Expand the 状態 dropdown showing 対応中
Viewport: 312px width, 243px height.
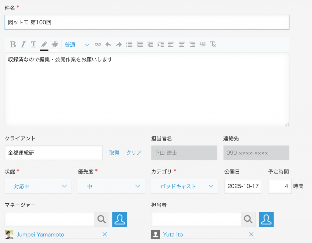click(38, 186)
